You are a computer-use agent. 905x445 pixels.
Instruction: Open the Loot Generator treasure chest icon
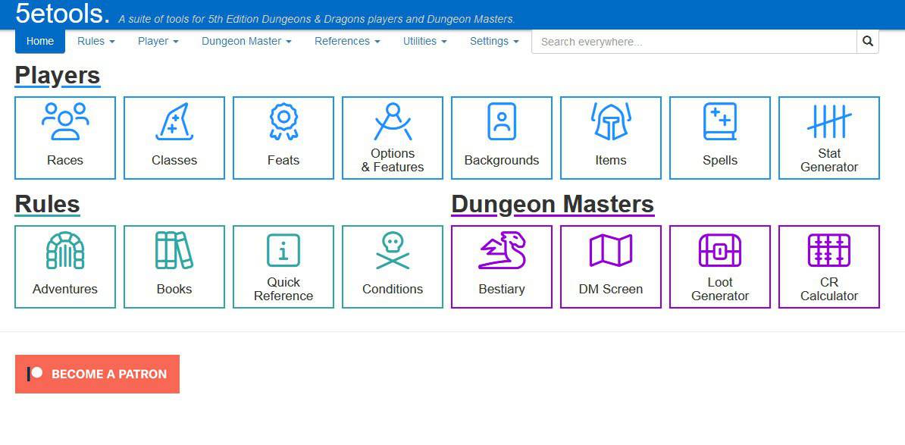tap(720, 250)
